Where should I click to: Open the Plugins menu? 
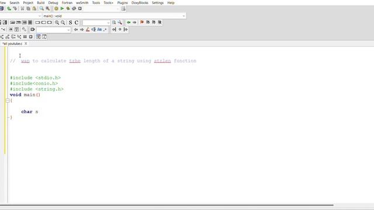click(x=122, y=2)
